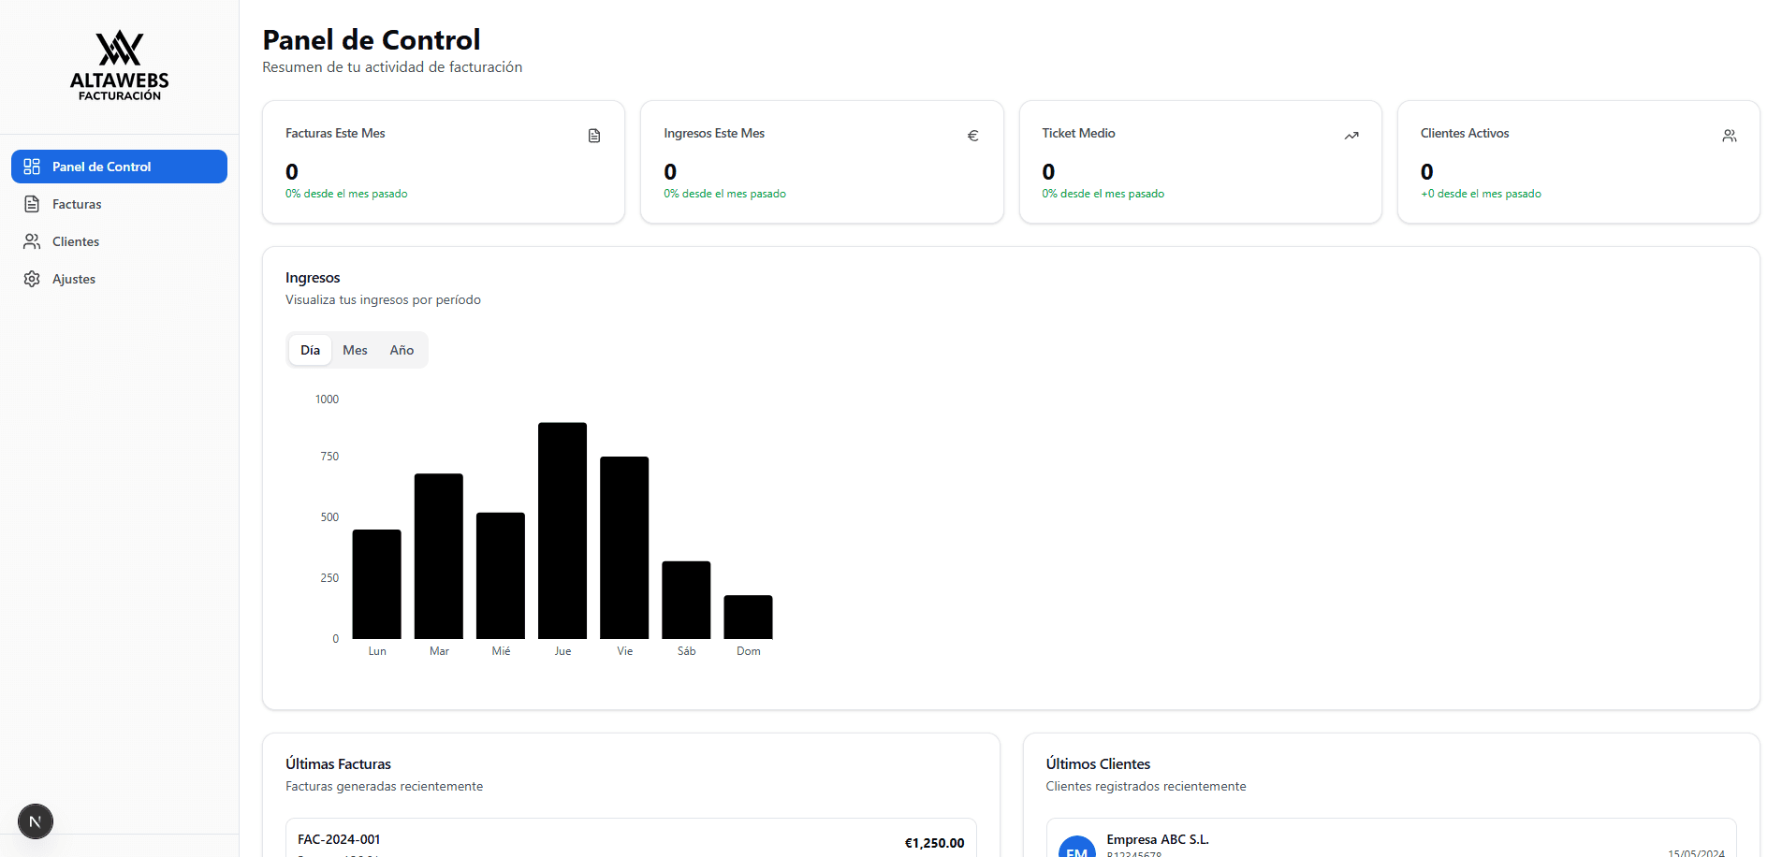Viewport: 1782px width, 857px height.
Task: Open client Empresa ABC S.L.
Action: (1157, 839)
